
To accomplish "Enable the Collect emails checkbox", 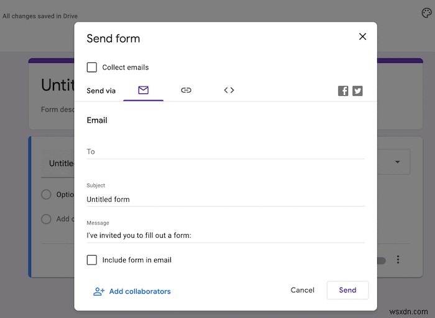I will pyautogui.click(x=92, y=67).
